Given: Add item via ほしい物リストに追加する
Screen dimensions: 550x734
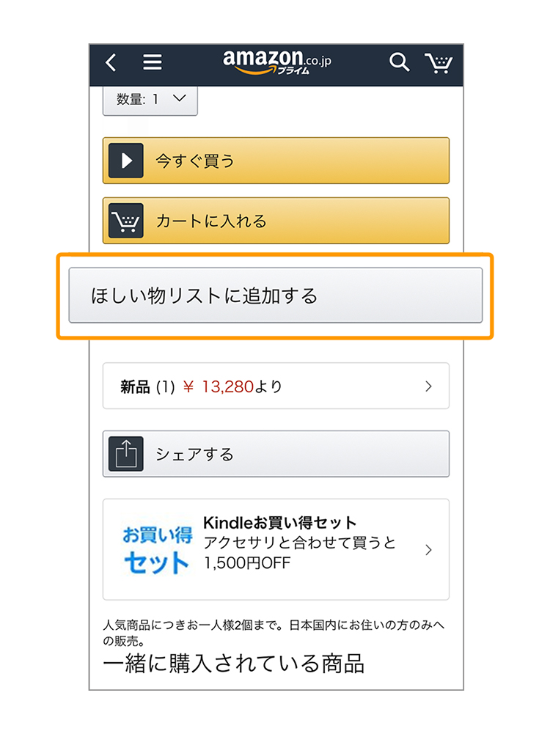Looking at the screenshot, I should (276, 296).
